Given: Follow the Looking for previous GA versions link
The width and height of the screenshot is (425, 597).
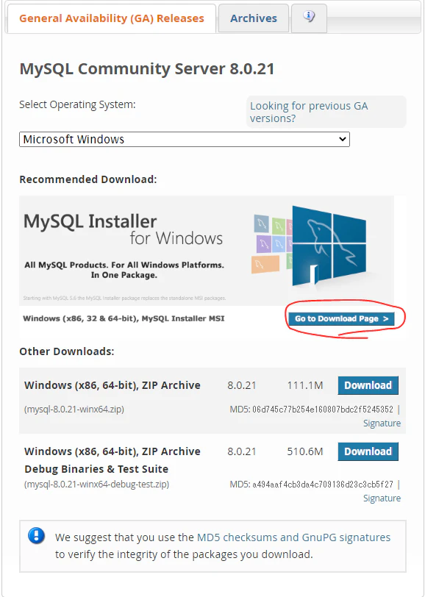Looking at the screenshot, I should point(309,112).
